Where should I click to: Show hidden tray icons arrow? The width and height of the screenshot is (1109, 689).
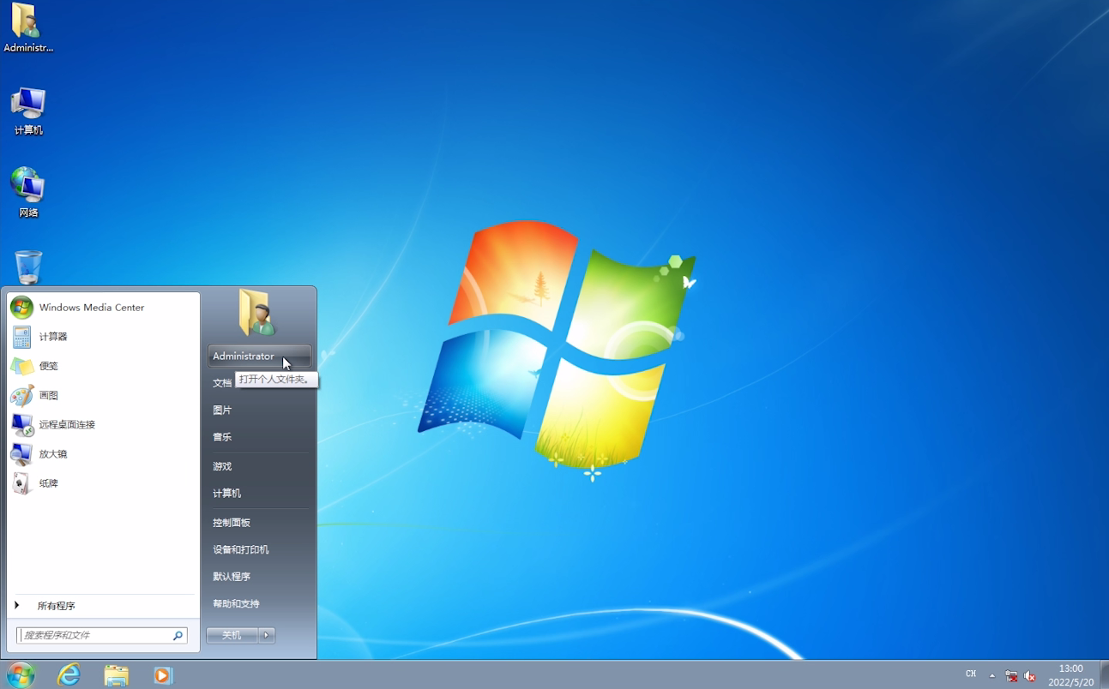pyautogui.click(x=992, y=675)
